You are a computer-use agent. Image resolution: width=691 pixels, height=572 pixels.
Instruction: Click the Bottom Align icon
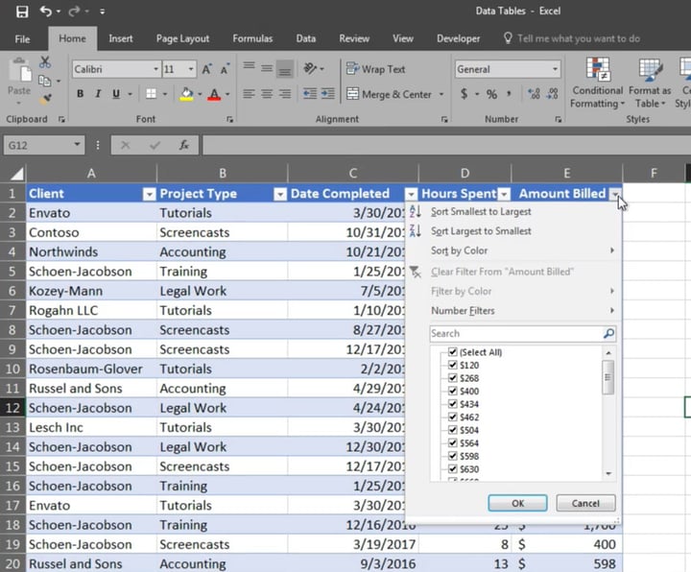(285, 69)
